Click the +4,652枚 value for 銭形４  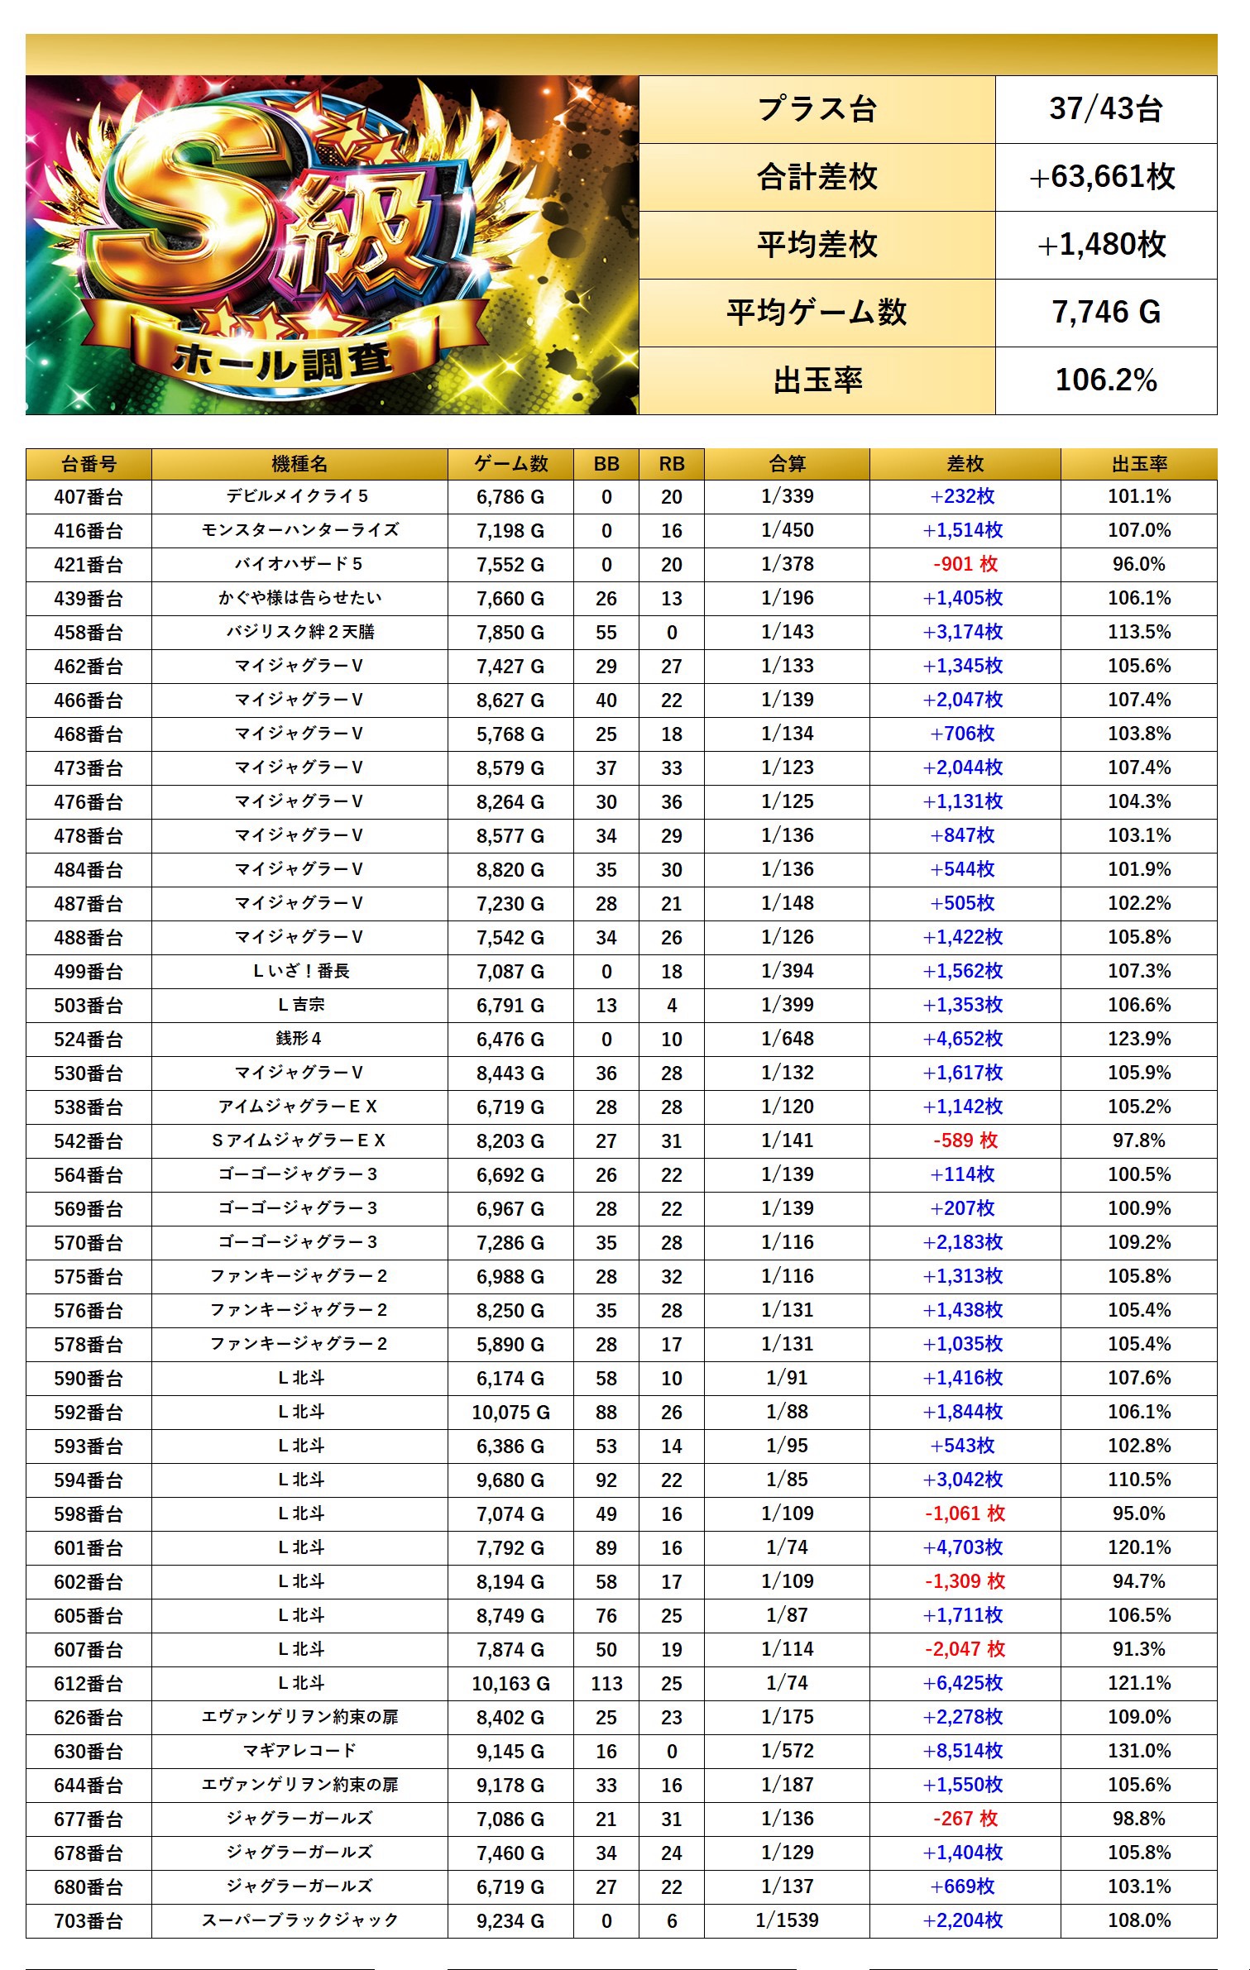(x=965, y=1039)
